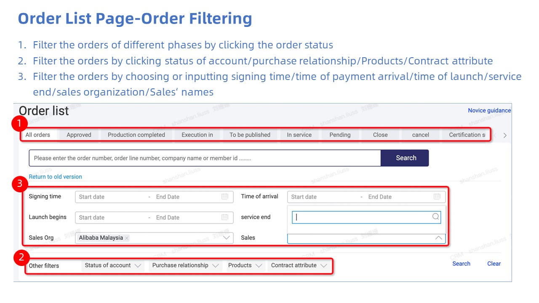Open calendar icon in Launch begins field
This screenshot has width=539, height=303.
click(225, 217)
